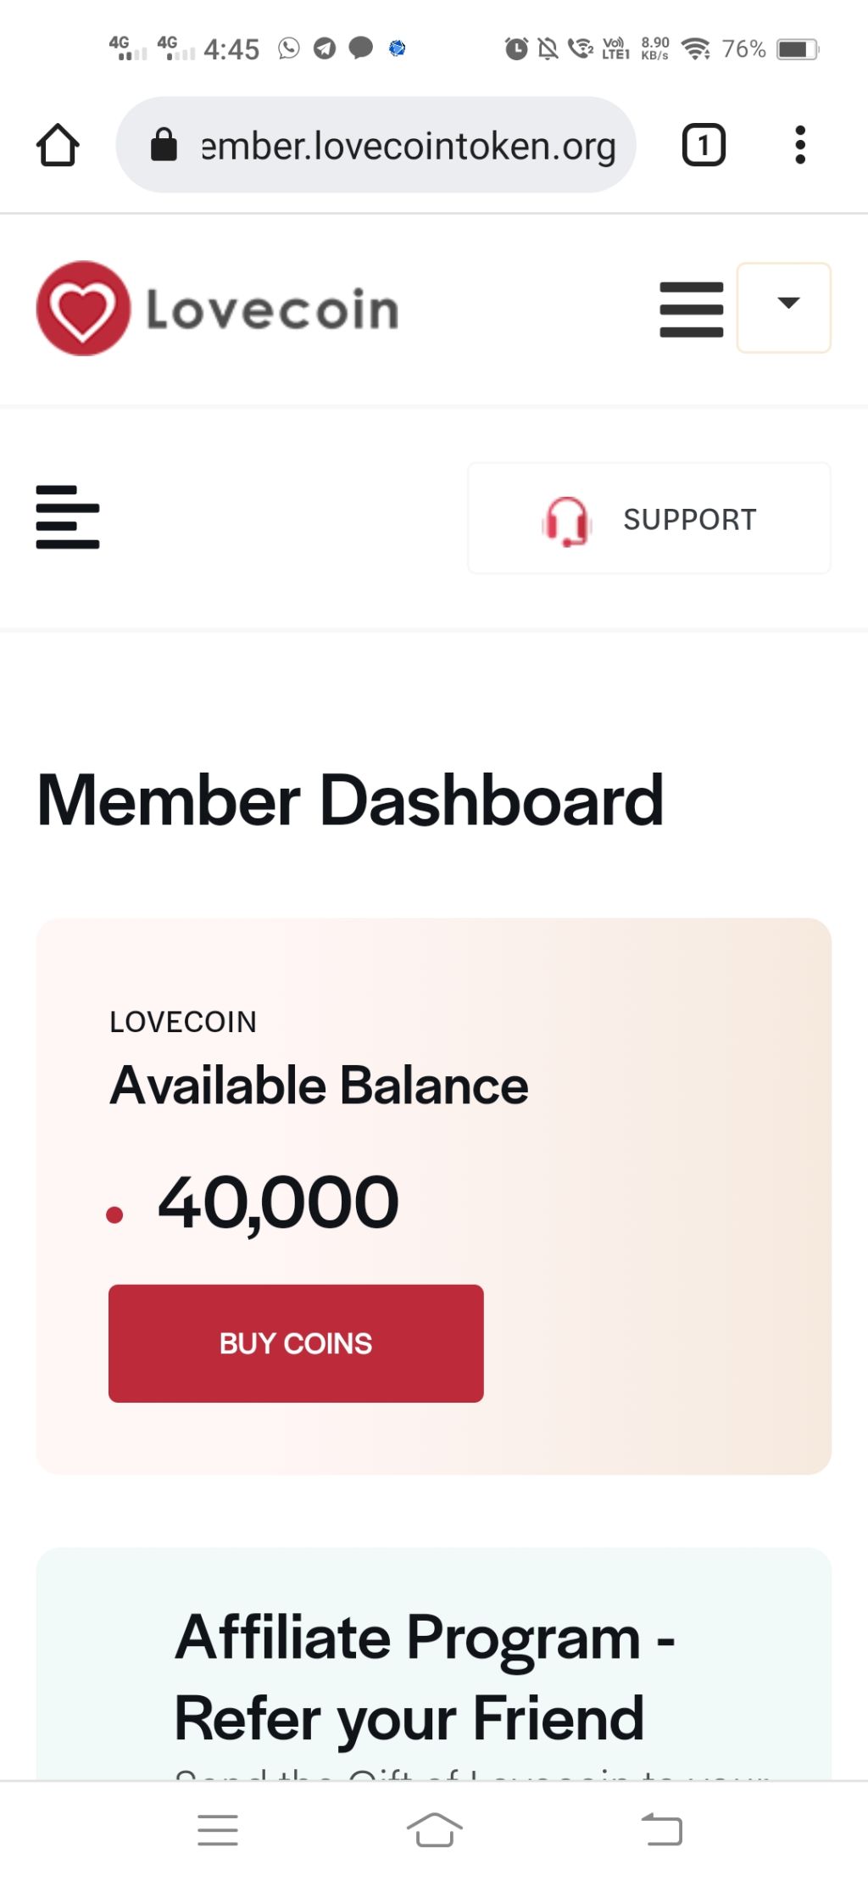Tap the Android home navigation button
Image resolution: width=868 pixels, height=1881 pixels.
tap(434, 1830)
